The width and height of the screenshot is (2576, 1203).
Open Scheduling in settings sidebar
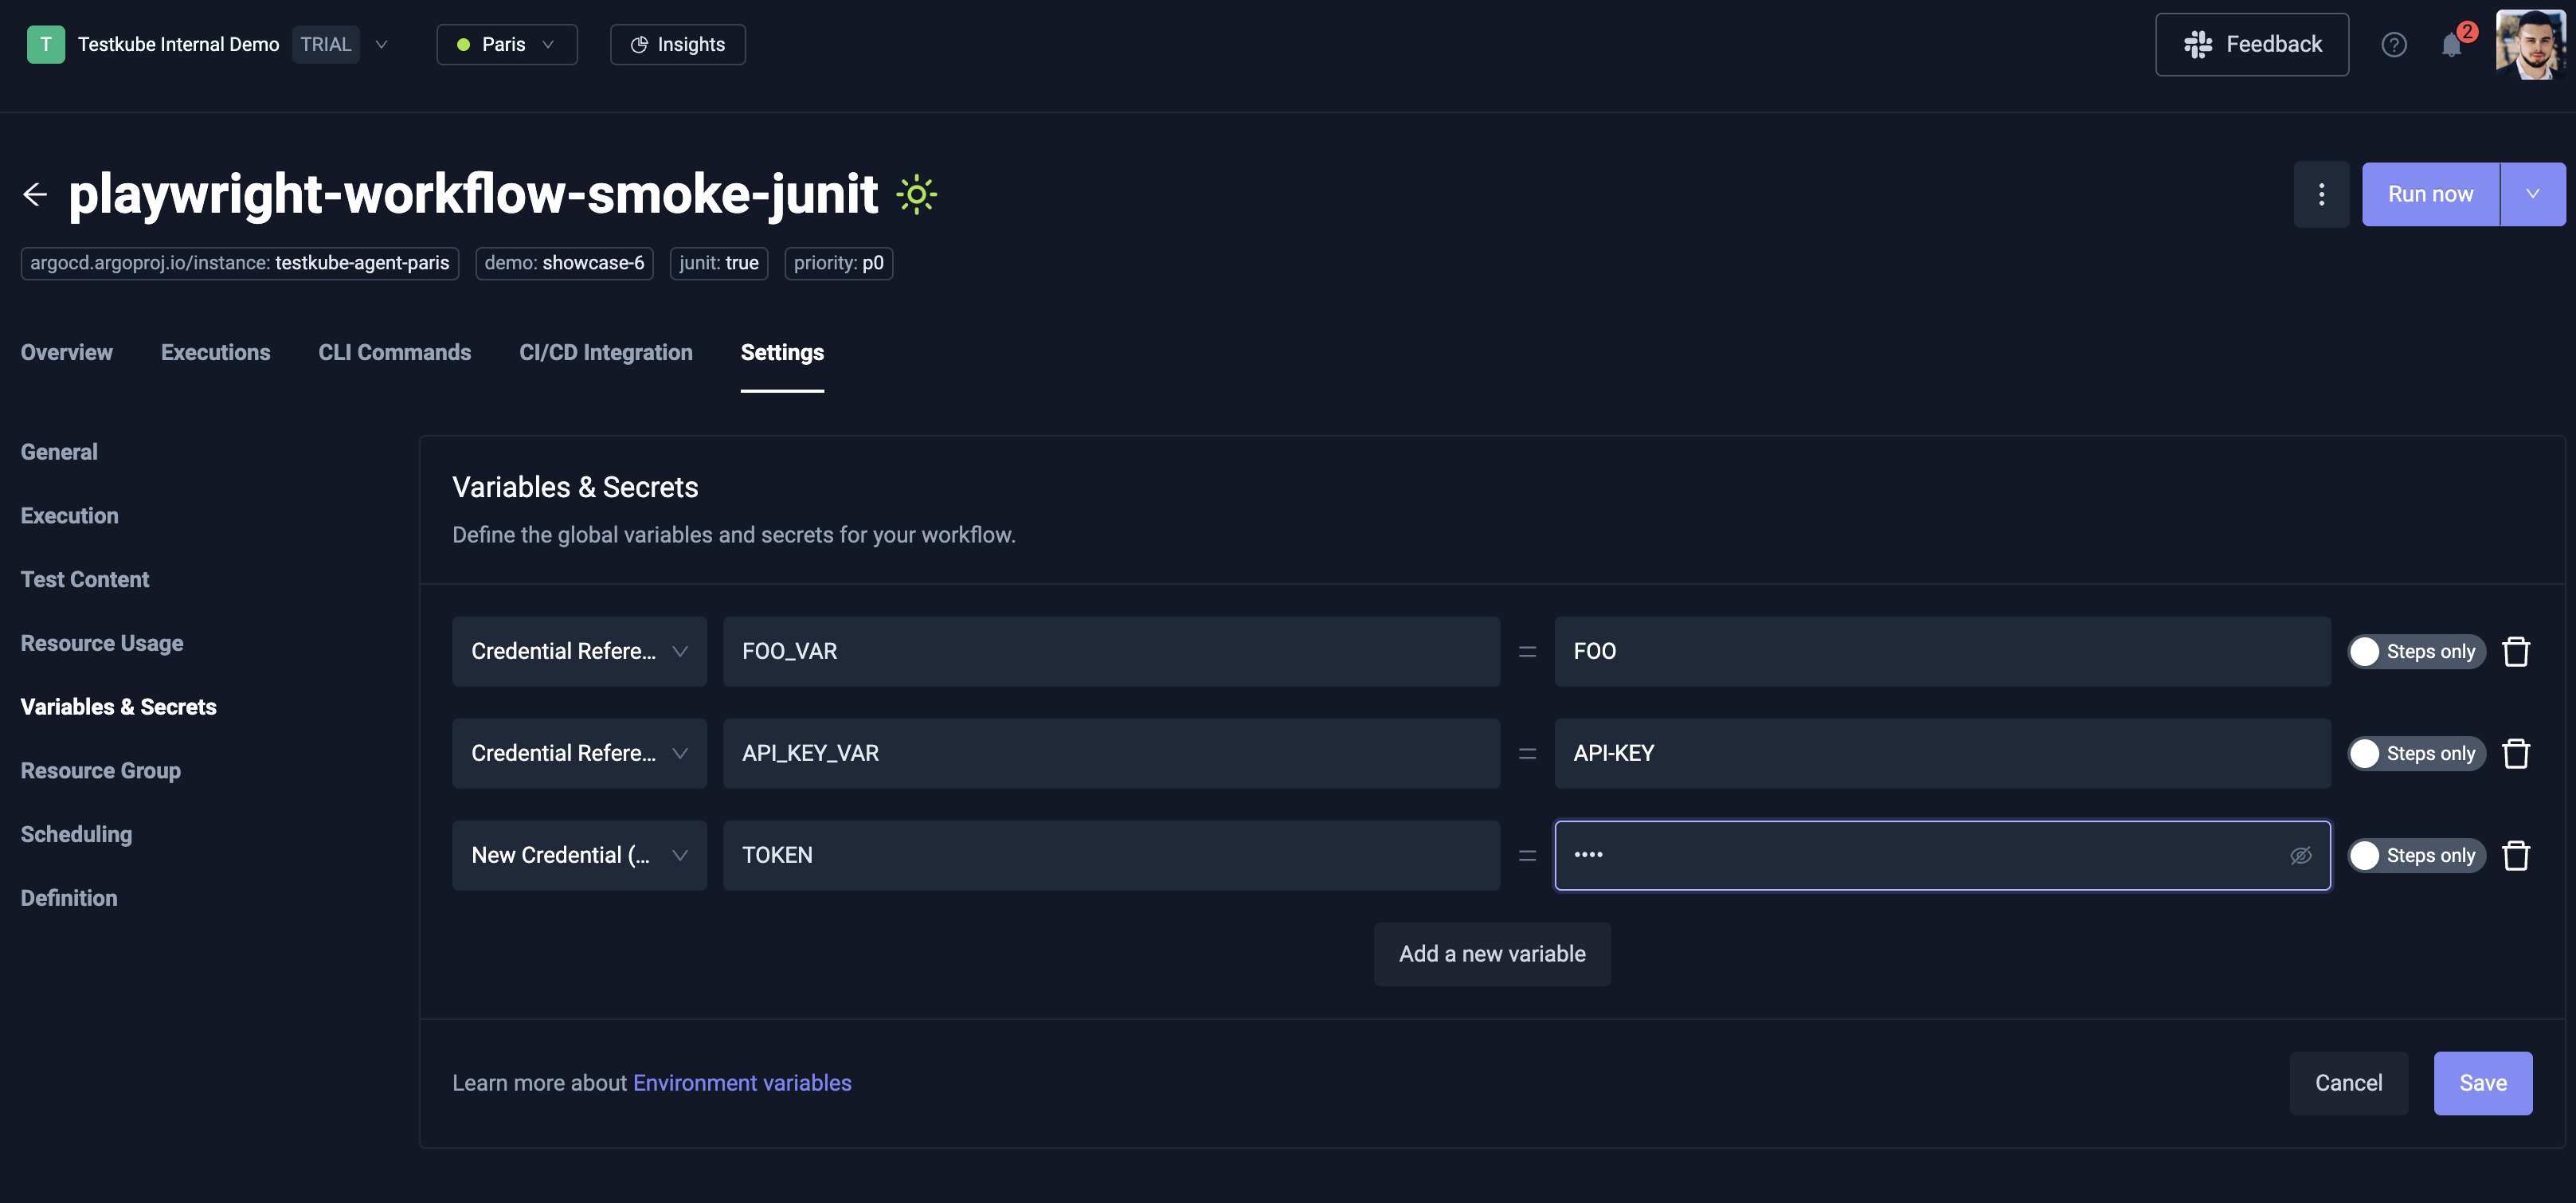(x=76, y=834)
